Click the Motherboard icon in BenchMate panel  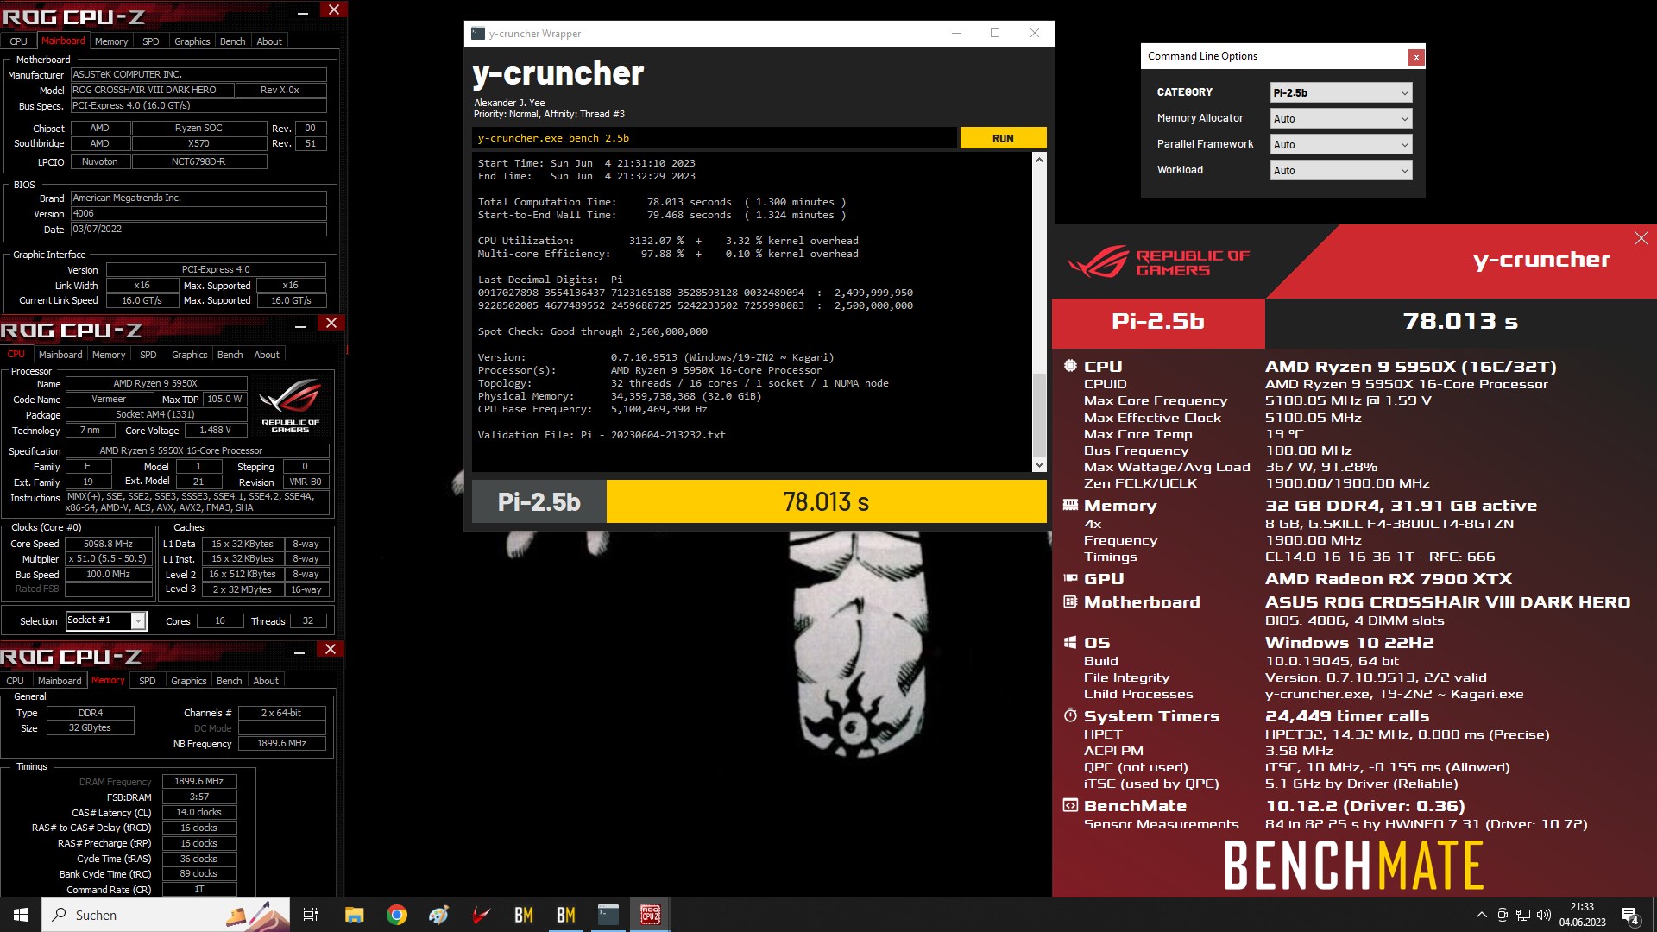[1070, 601]
